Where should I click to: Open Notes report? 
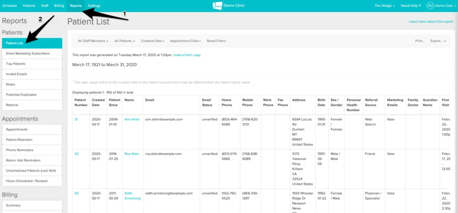click(x=32, y=85)
